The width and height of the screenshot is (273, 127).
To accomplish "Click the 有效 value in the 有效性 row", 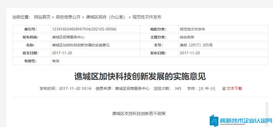I will [x=56, y=61].
